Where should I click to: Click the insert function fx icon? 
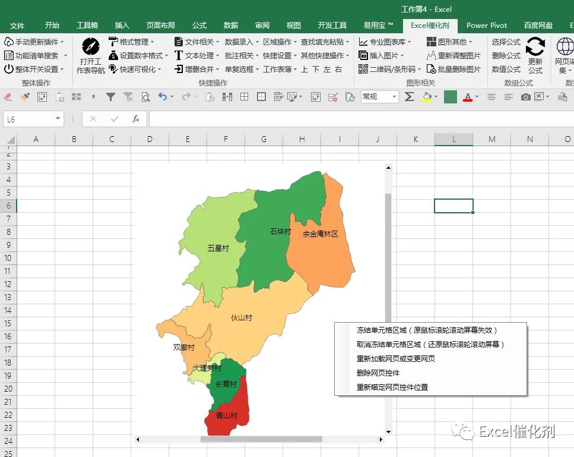(136, 119)
